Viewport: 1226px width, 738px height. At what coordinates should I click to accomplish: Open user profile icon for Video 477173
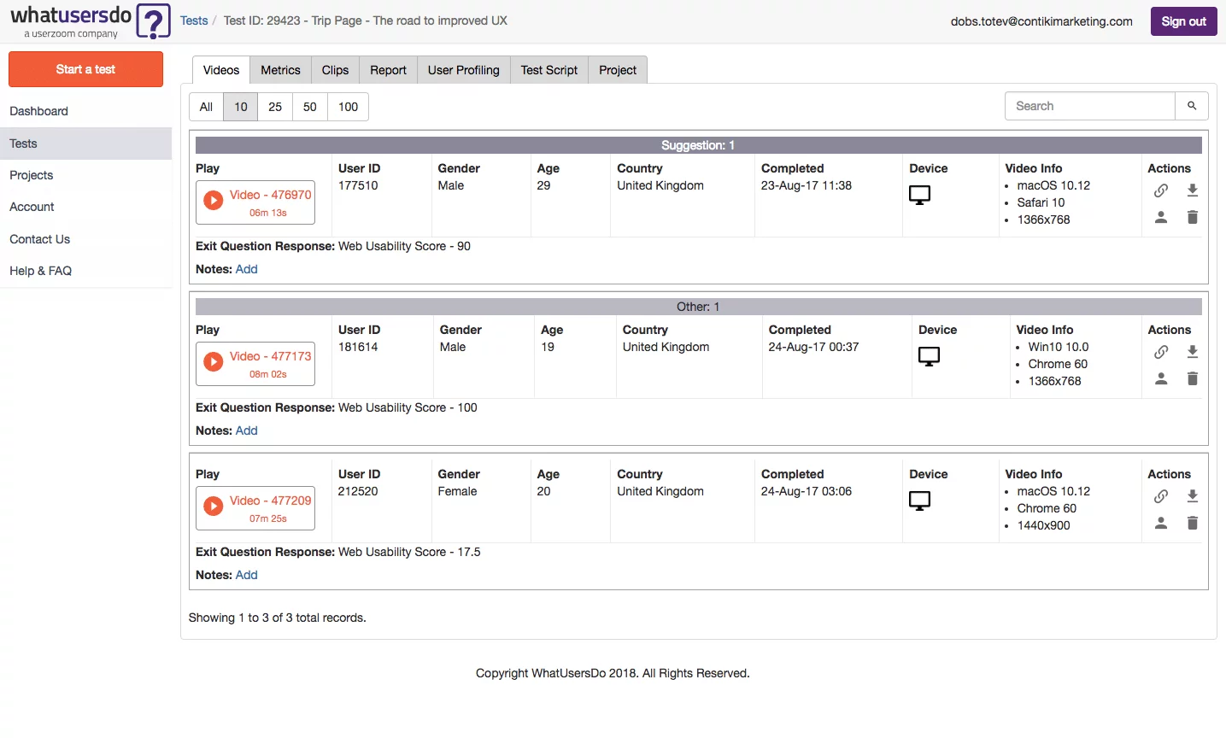1161,379
